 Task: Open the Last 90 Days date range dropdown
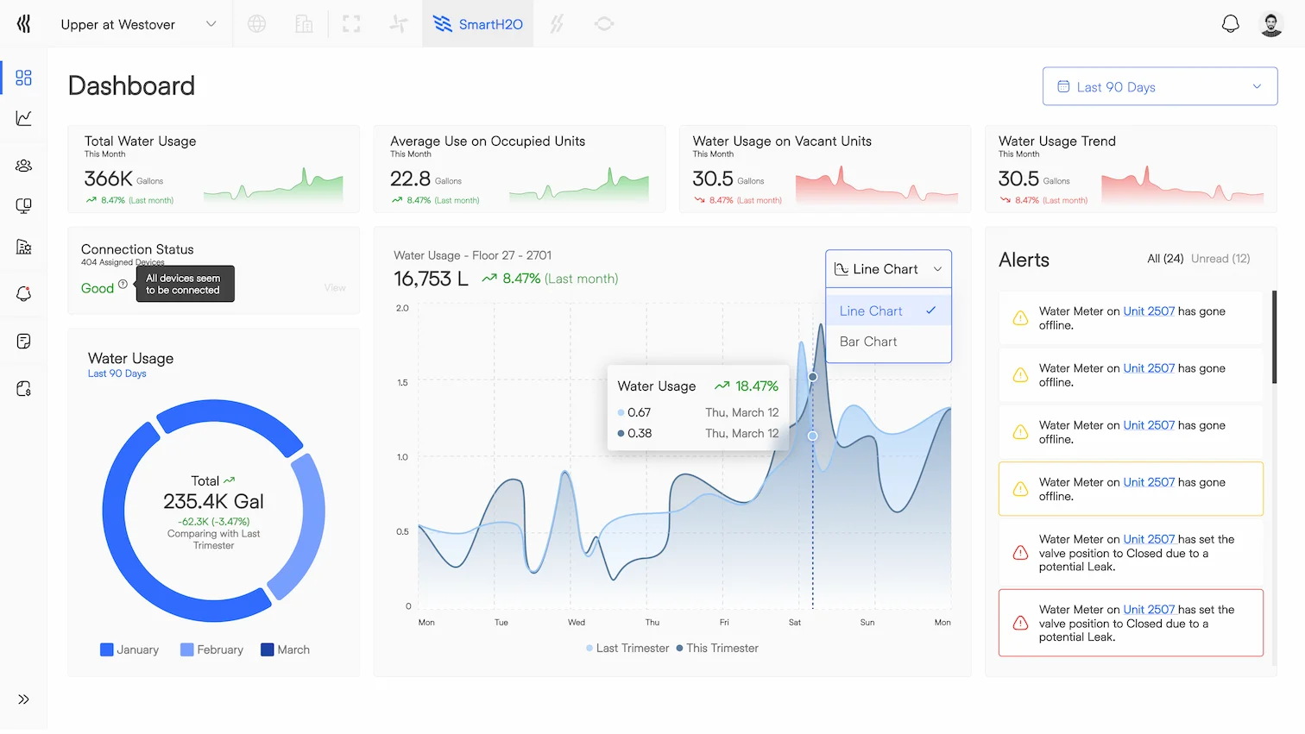pos(1160,86)
